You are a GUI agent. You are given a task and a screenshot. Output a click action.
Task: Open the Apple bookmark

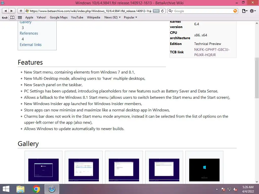[x=29, y=17]
